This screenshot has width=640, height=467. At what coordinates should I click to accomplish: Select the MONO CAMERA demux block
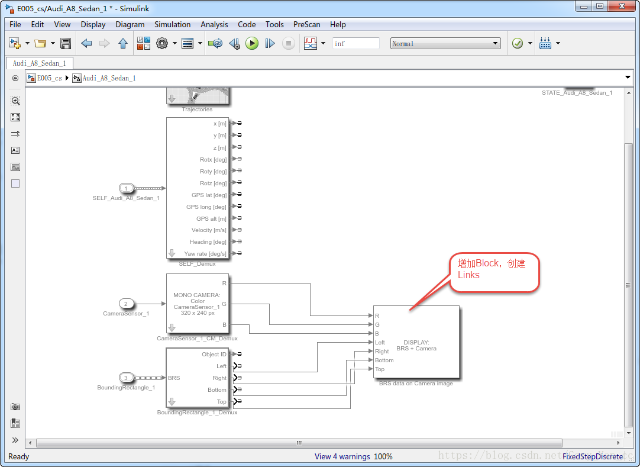tap(198, 304)
